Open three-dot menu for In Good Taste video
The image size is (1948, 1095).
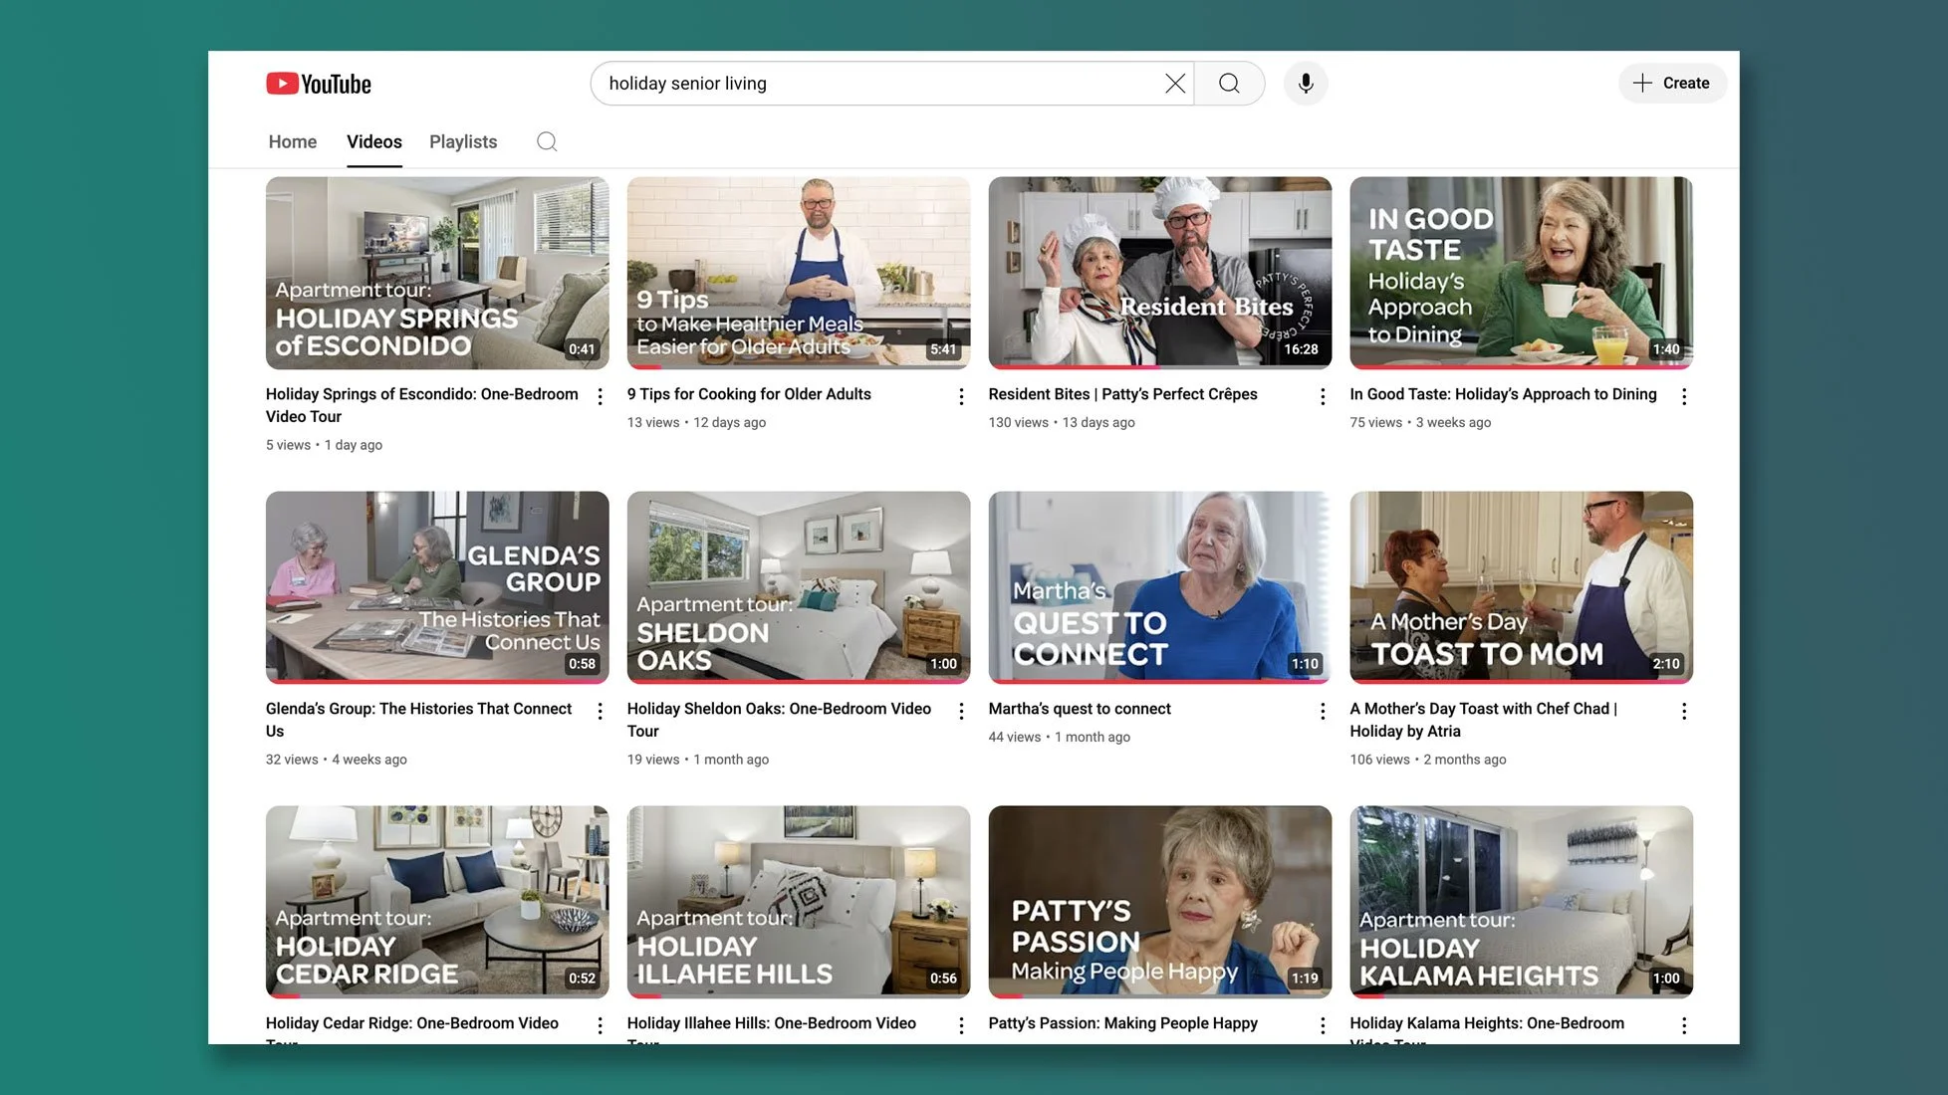pos(1684,397)
